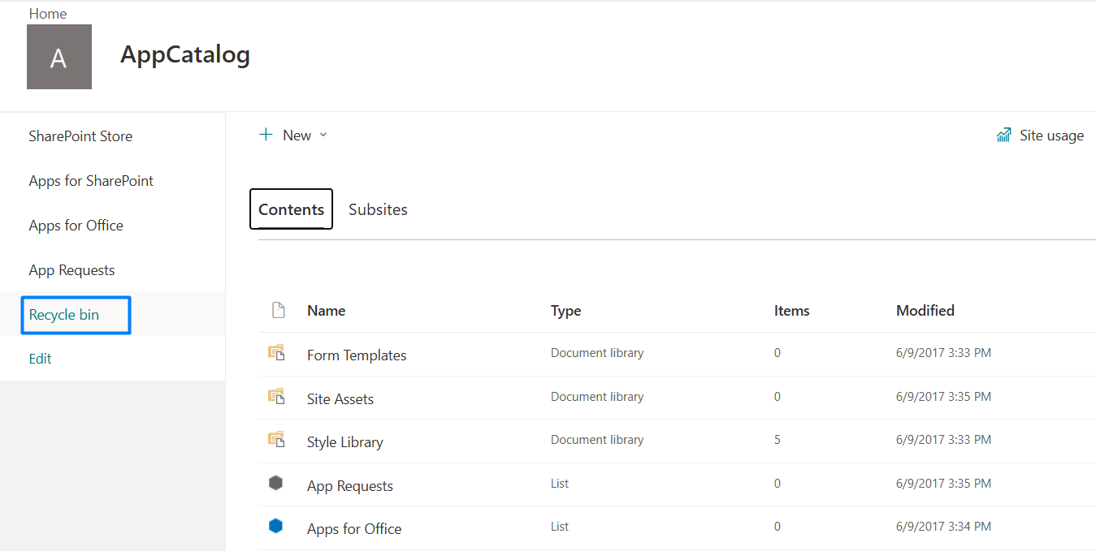Click the Edit navigation link
This screenshot has width=1096, height=551.
40,359
